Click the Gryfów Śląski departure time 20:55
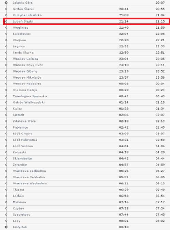 click(x=160, y=9)
